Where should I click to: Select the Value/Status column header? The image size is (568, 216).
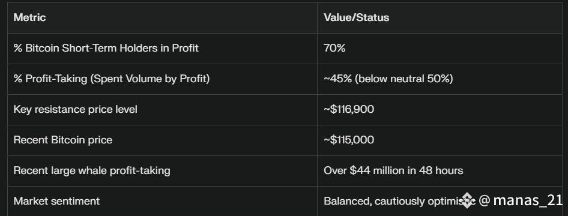tap(357, 17)
